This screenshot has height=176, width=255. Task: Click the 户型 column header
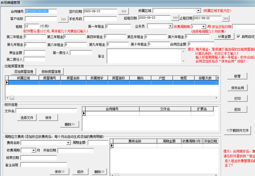[162, 78]
